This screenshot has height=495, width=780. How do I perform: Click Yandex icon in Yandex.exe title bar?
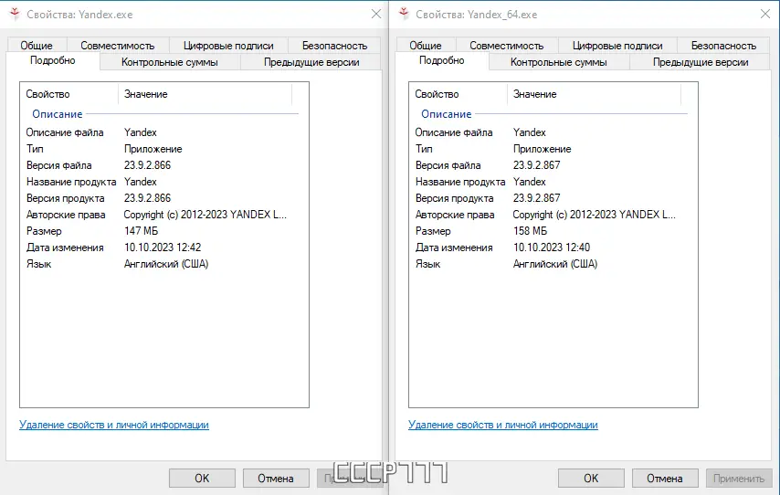14,14
